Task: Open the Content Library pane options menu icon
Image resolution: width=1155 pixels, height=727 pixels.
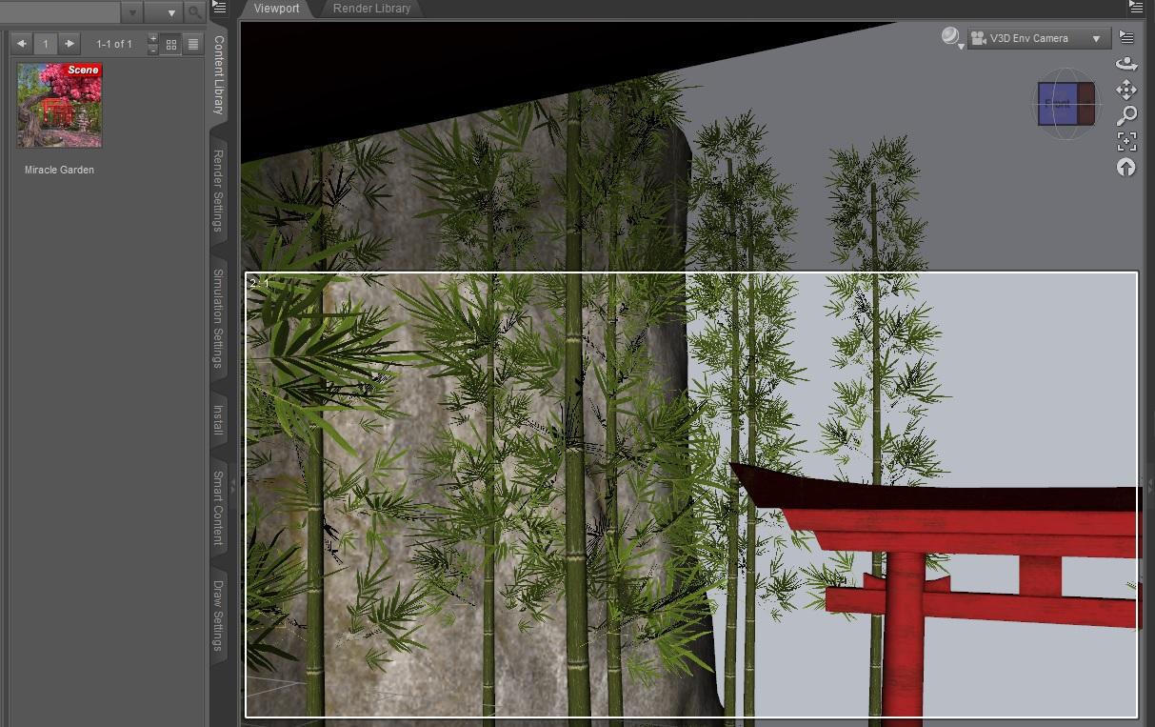Action: [x=219, y=7]
